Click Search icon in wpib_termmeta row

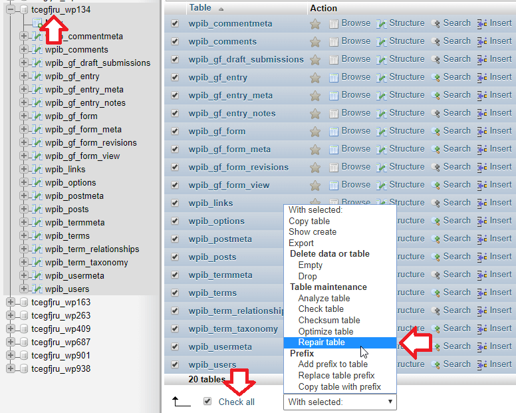coord(436,275)
